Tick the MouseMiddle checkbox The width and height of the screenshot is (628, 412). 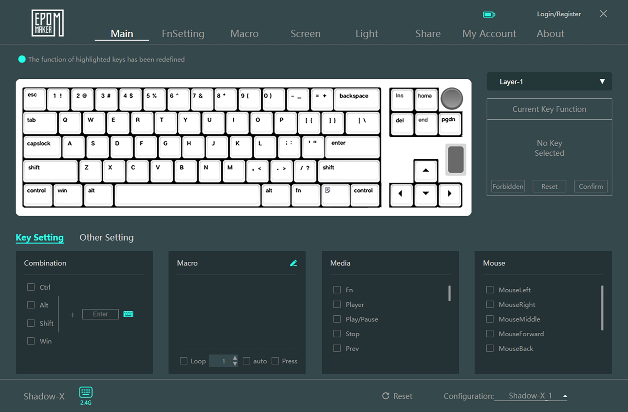(x=490, y=319)
